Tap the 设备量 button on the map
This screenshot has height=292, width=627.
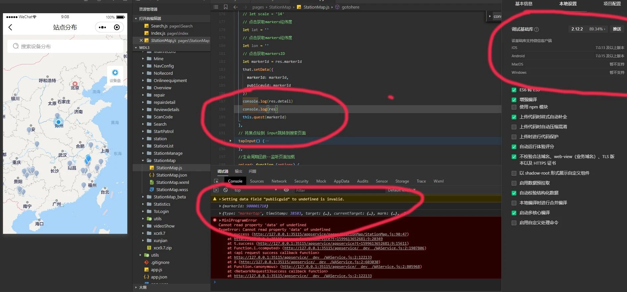tap(115, 75)
